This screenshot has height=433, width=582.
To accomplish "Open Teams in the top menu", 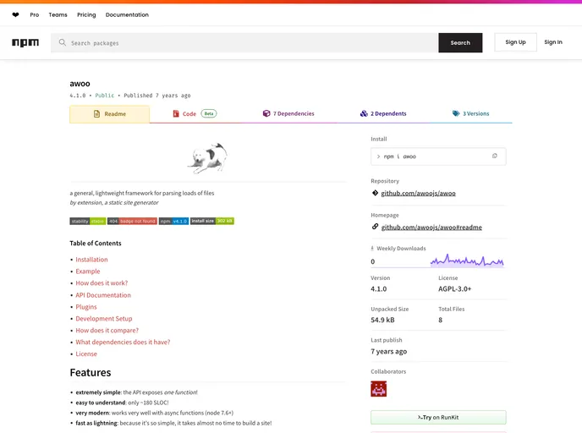I will [58, 15].
